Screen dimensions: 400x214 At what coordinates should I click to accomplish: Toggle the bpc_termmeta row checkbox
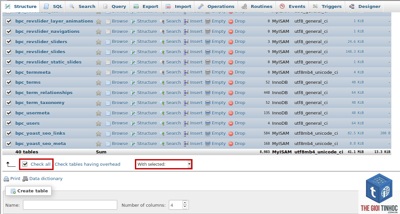pos(9,72)
